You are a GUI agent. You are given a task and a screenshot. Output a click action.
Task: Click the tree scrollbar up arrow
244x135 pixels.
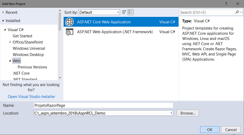click(60, 10)
